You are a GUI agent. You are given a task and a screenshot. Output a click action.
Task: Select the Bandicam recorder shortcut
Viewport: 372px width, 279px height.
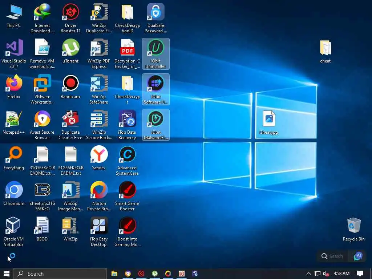[x=70, y=86]
